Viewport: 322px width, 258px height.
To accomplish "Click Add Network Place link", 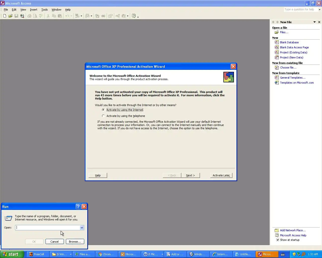I will [x=293, y=230].
